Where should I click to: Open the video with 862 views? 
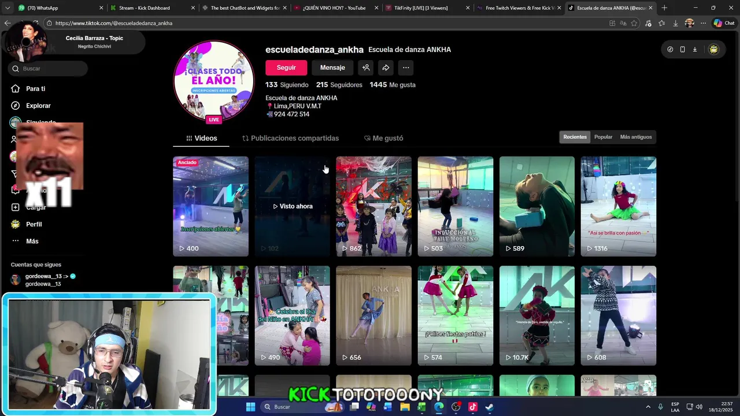pos(373,206)
